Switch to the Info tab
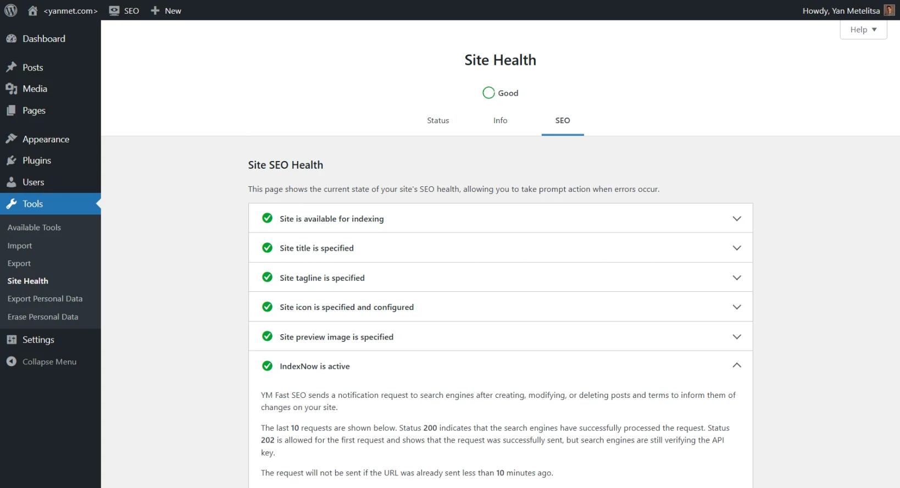This screenshot has width=900, height=488. (500, 120)
